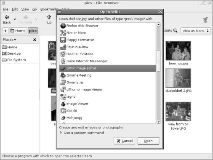Screen dimensions: 213x160
Task: Expand Use a custom command
Action: pos(61,133)
